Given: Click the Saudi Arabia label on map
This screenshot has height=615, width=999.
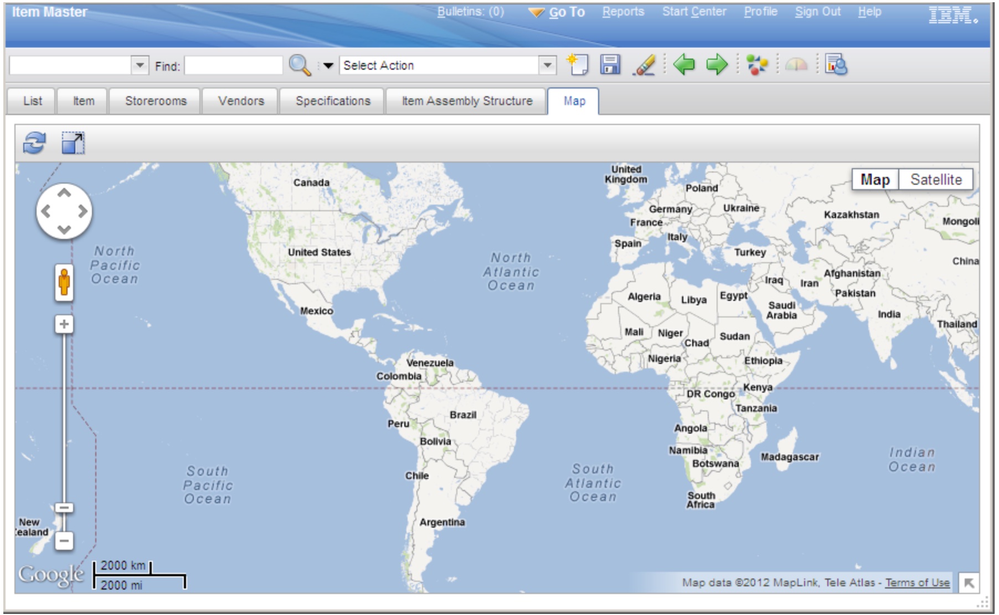Looking at the screenshot, I should 781,310.
